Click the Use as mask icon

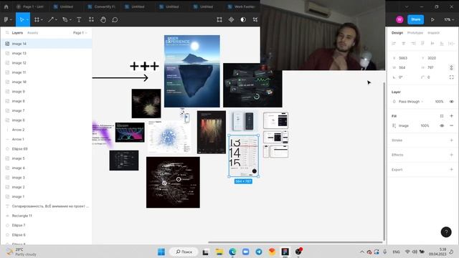[x=243, y=19]
